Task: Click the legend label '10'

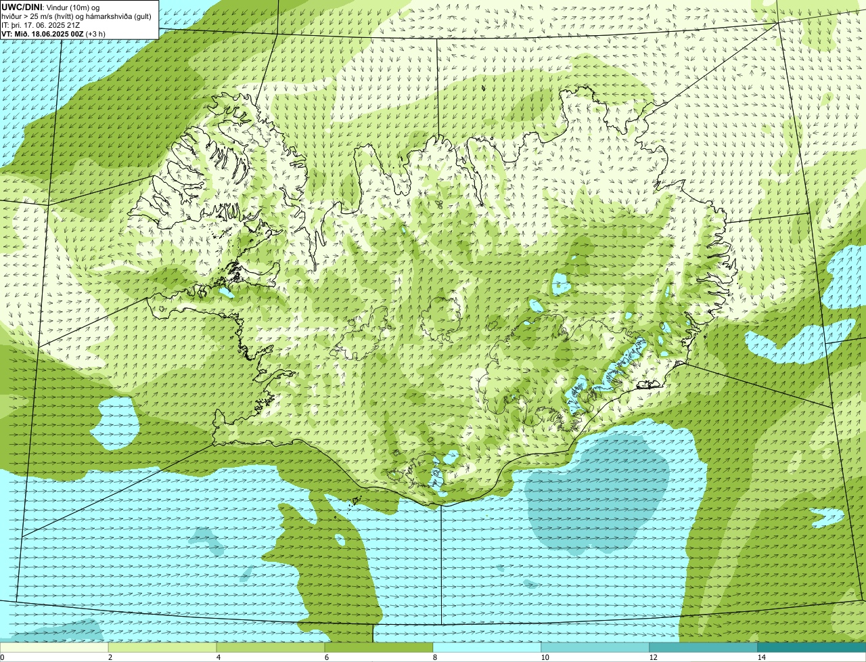Action: (545, 657)
